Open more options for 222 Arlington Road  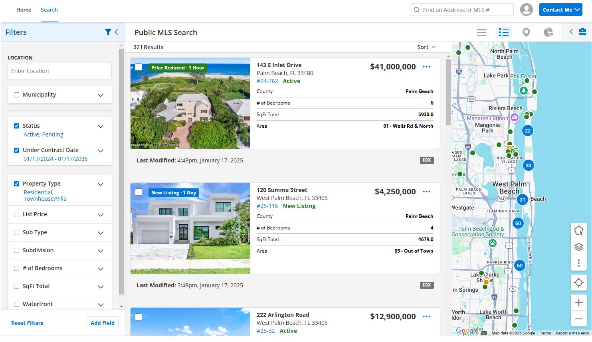[426, 316]
